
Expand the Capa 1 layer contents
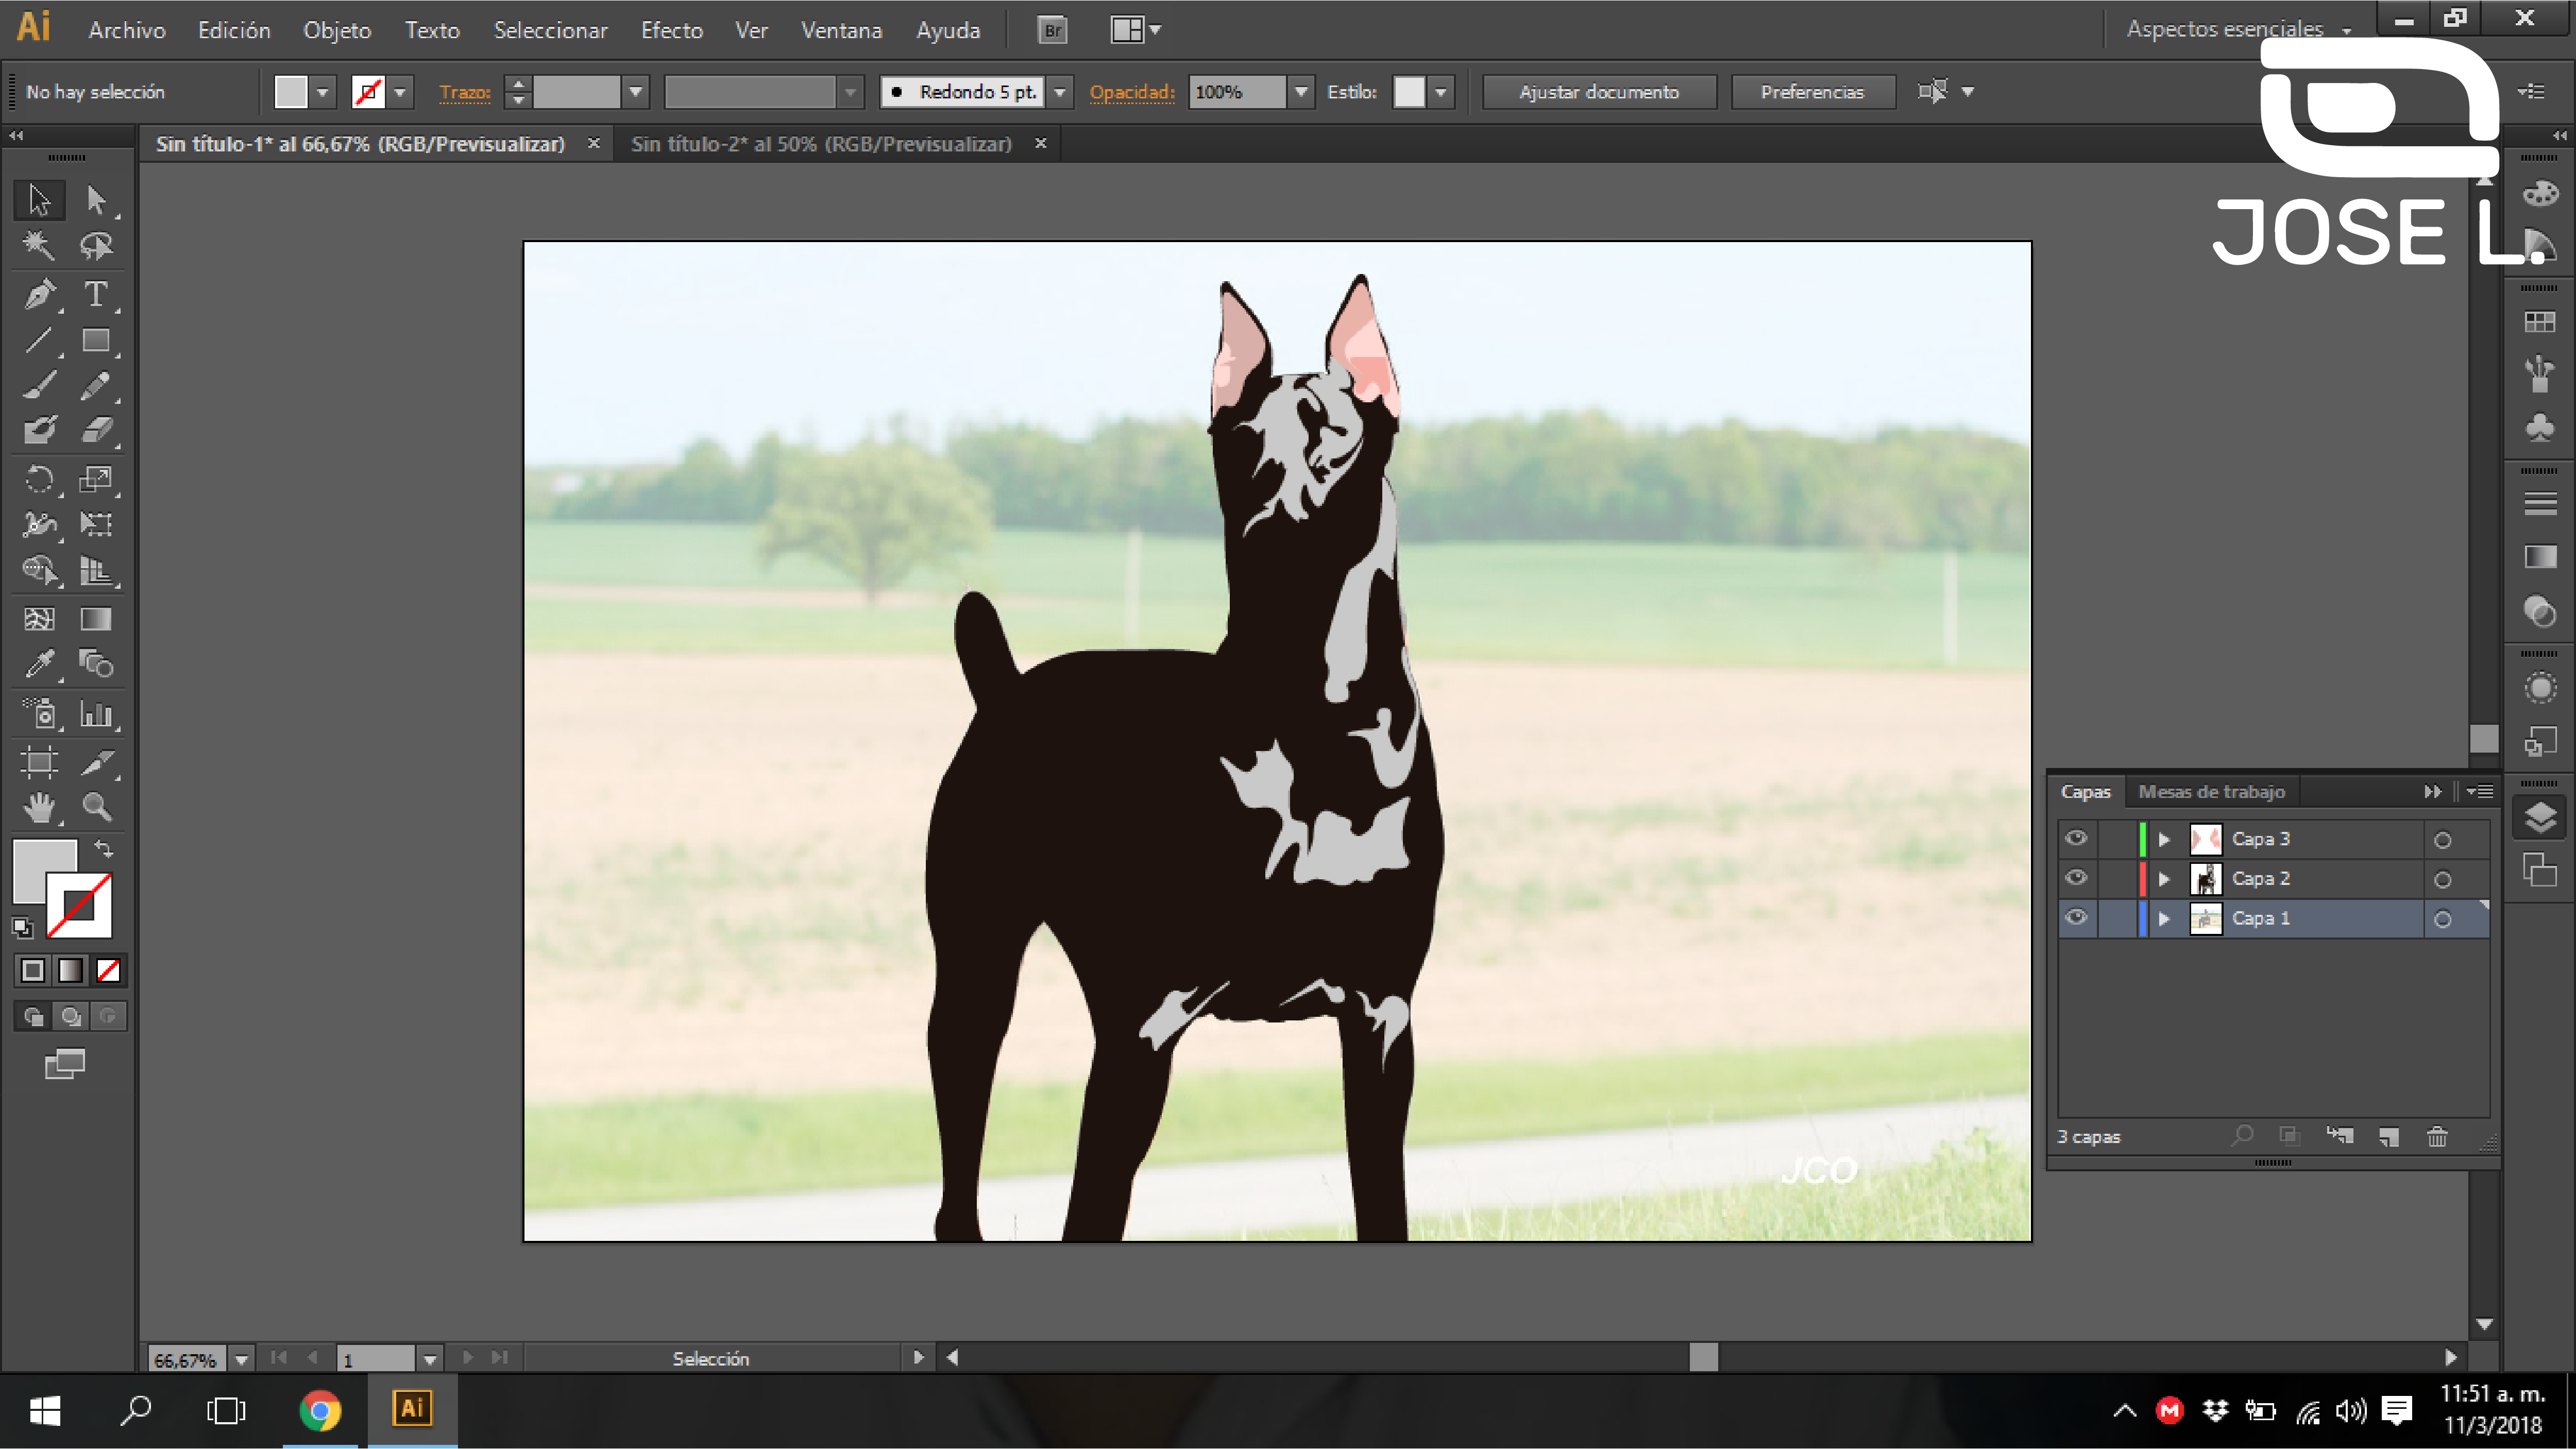[2164, 918]
